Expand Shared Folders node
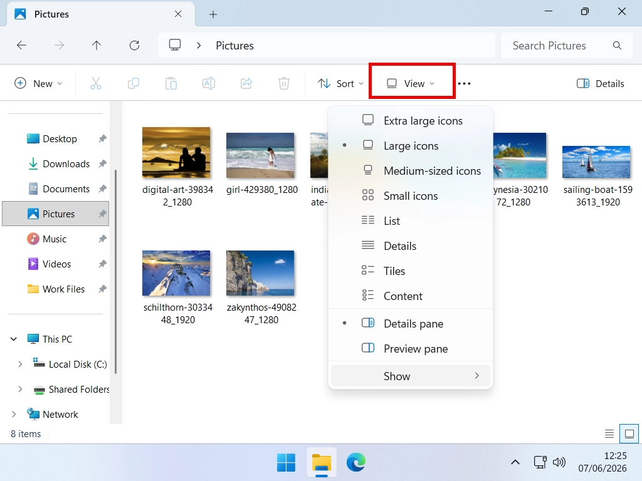The image size is (642, 481). click(x=19, y=389)
